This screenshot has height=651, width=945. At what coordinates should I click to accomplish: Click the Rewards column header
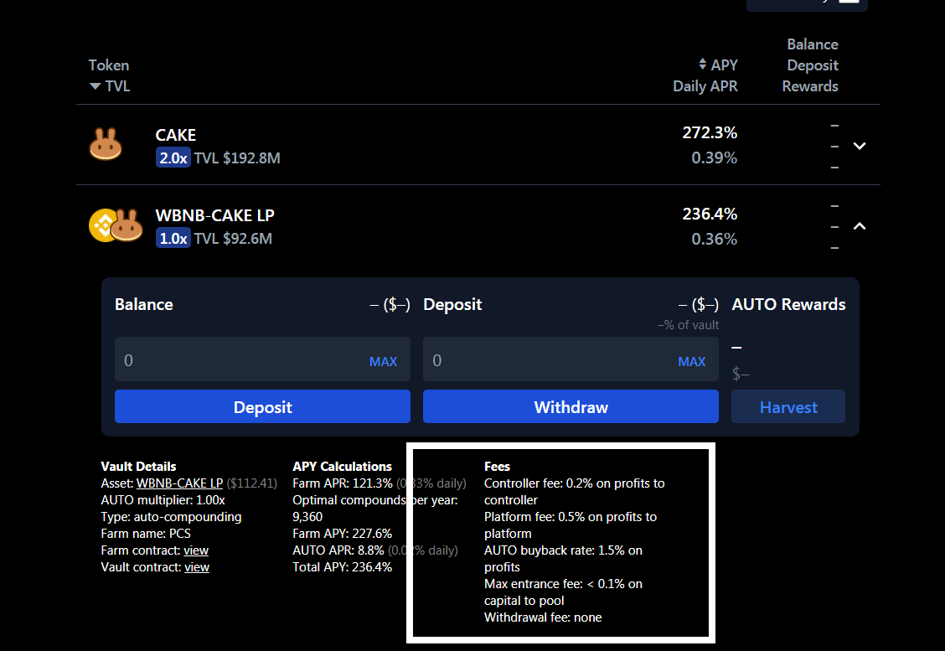[x=810, y=86]
